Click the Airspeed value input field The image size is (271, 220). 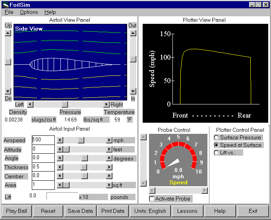pyautogui.click(x=43, y=140)
